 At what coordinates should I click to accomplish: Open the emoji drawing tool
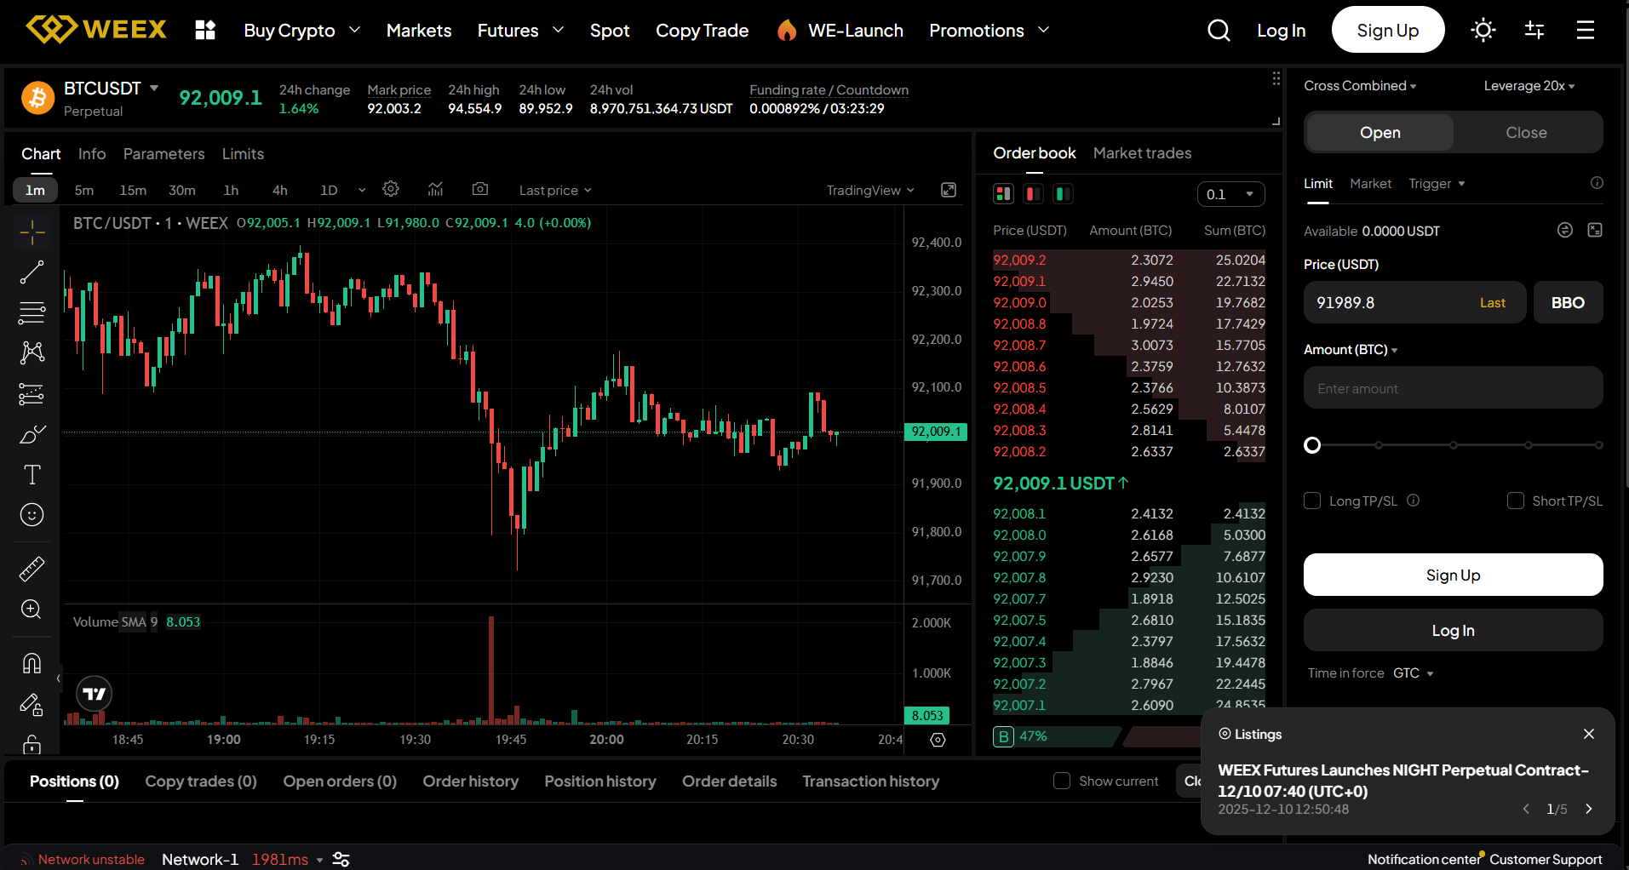point(32,514)
